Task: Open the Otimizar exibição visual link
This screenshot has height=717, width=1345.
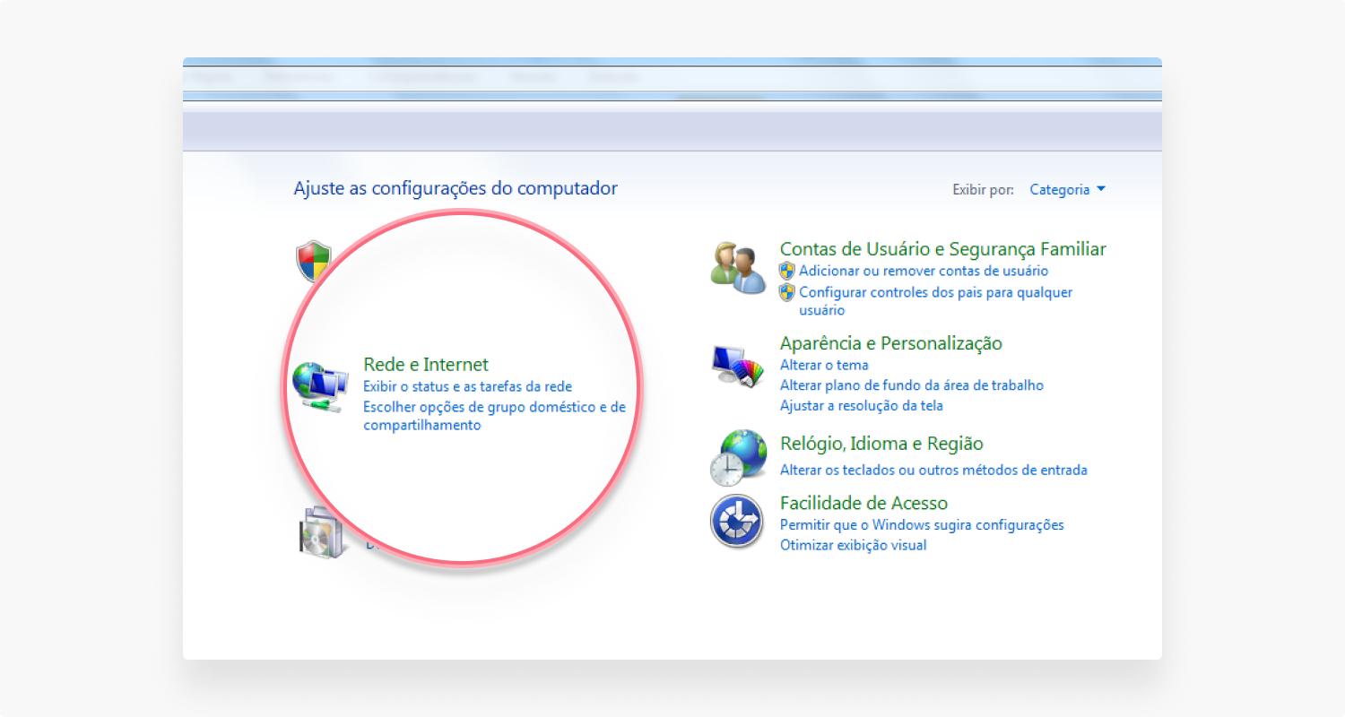Action: click(854, 545)
